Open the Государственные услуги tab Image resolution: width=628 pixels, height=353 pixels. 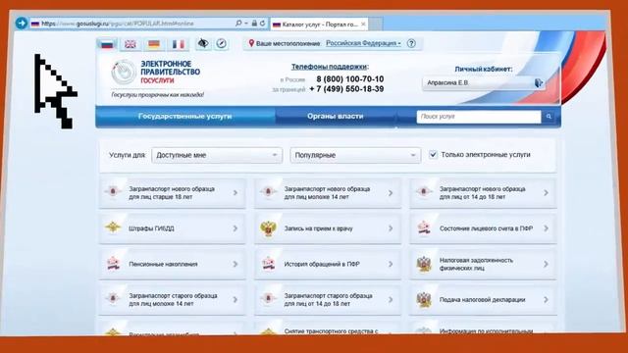(x=185, y=117)
